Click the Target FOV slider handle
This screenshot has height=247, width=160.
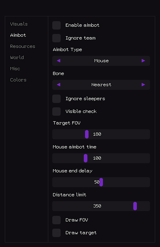pyautogui.click(x=87, y=134)
